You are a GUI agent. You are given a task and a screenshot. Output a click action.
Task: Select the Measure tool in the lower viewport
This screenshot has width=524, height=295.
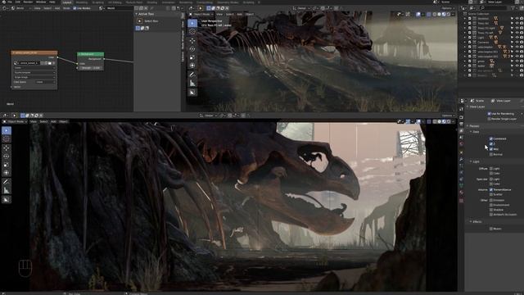pyautogui.click(x=7, y=191)
